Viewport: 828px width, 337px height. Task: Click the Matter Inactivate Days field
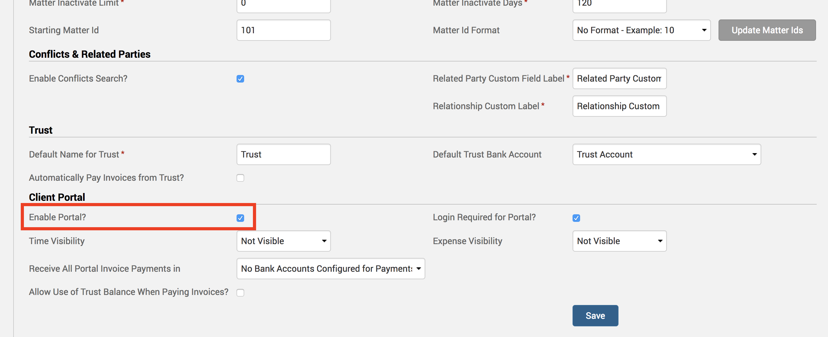[619, 4]
